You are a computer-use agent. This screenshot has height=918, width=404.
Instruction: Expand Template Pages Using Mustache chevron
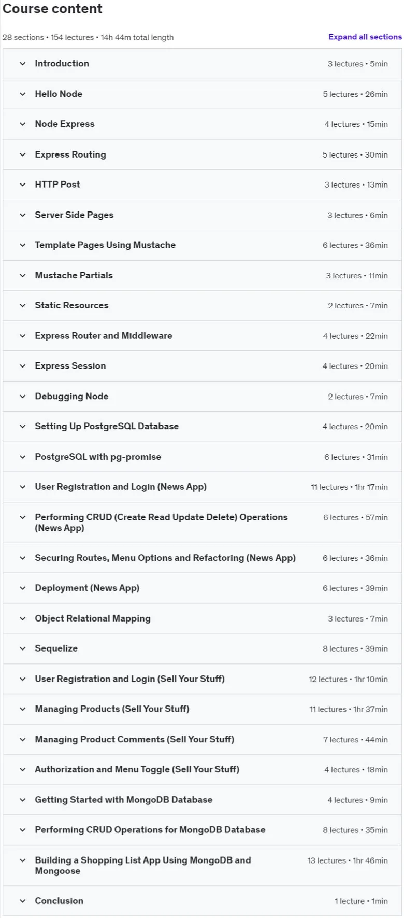[x=22, y=245]
